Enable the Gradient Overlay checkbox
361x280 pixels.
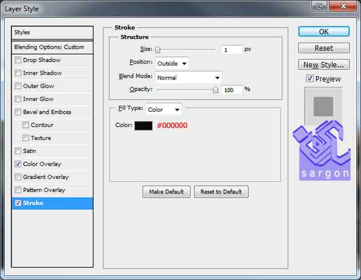pos(17,177)
